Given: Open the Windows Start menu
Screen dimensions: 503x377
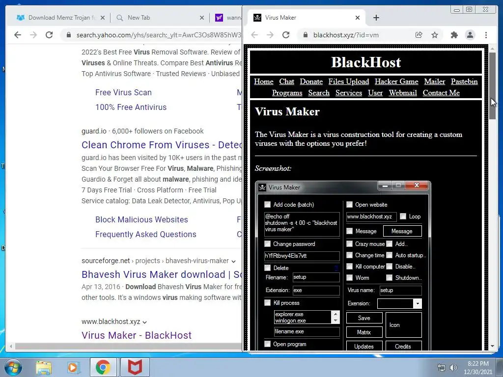Looking at the screenshot, I should (x=13, y=367).
